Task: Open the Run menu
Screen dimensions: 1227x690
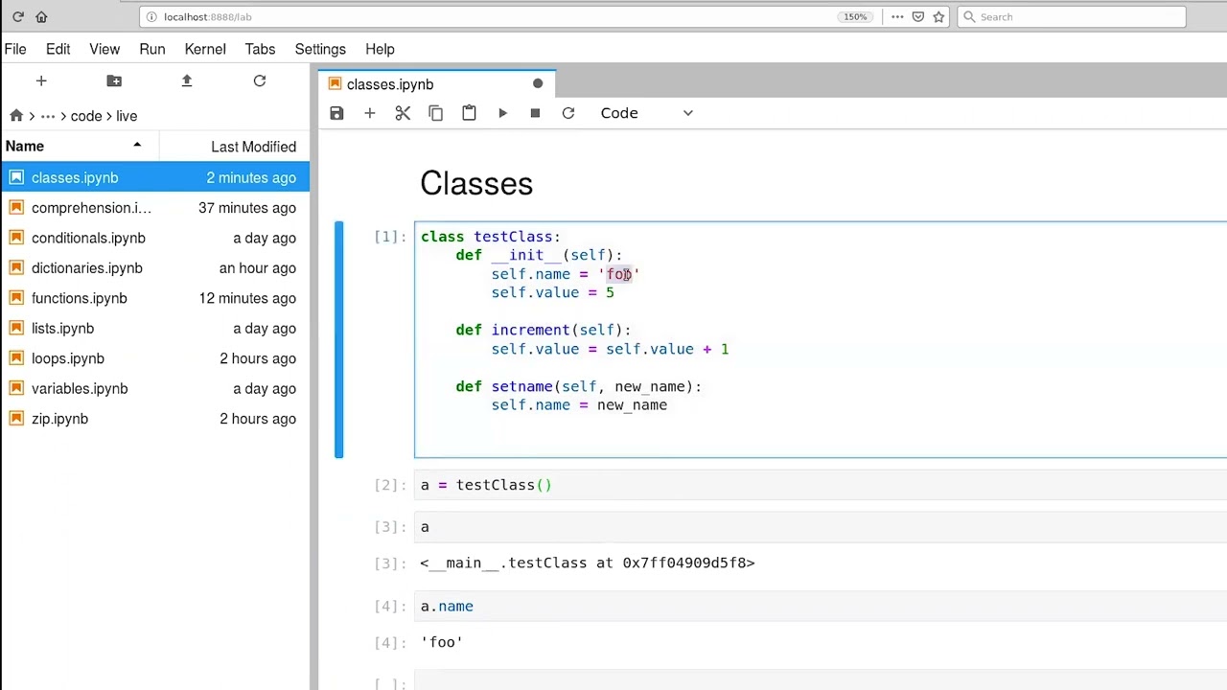Action: pos(152,49)
